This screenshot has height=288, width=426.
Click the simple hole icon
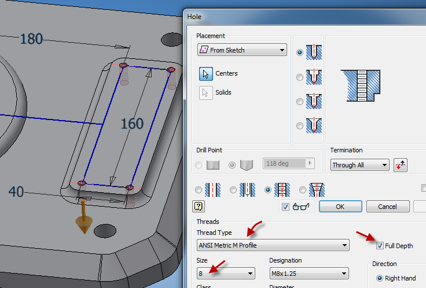coord(213,190)
